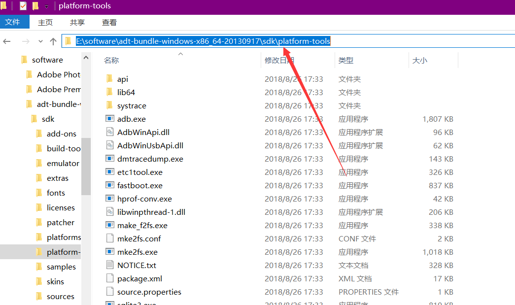Switch to the 共享 tab

[x=77, y=22]
